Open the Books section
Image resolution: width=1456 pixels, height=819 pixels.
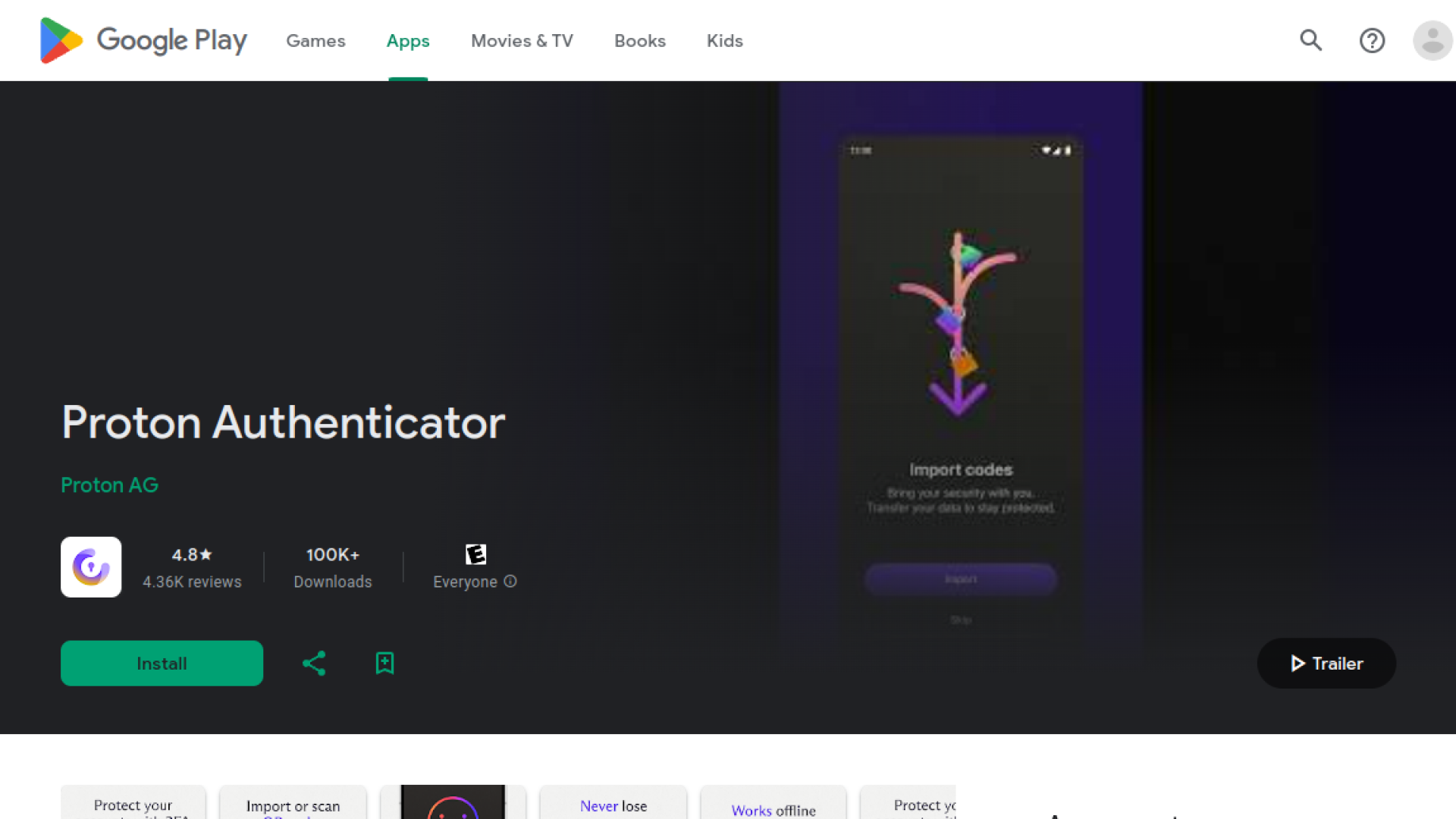tap(639, 41)
